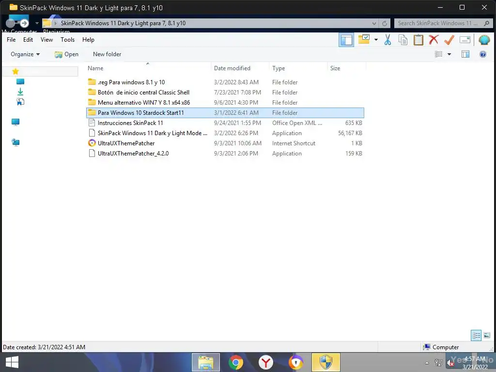
Task: Select folder '.reg Para windows 8.1 y 10'
Action: 225,82
